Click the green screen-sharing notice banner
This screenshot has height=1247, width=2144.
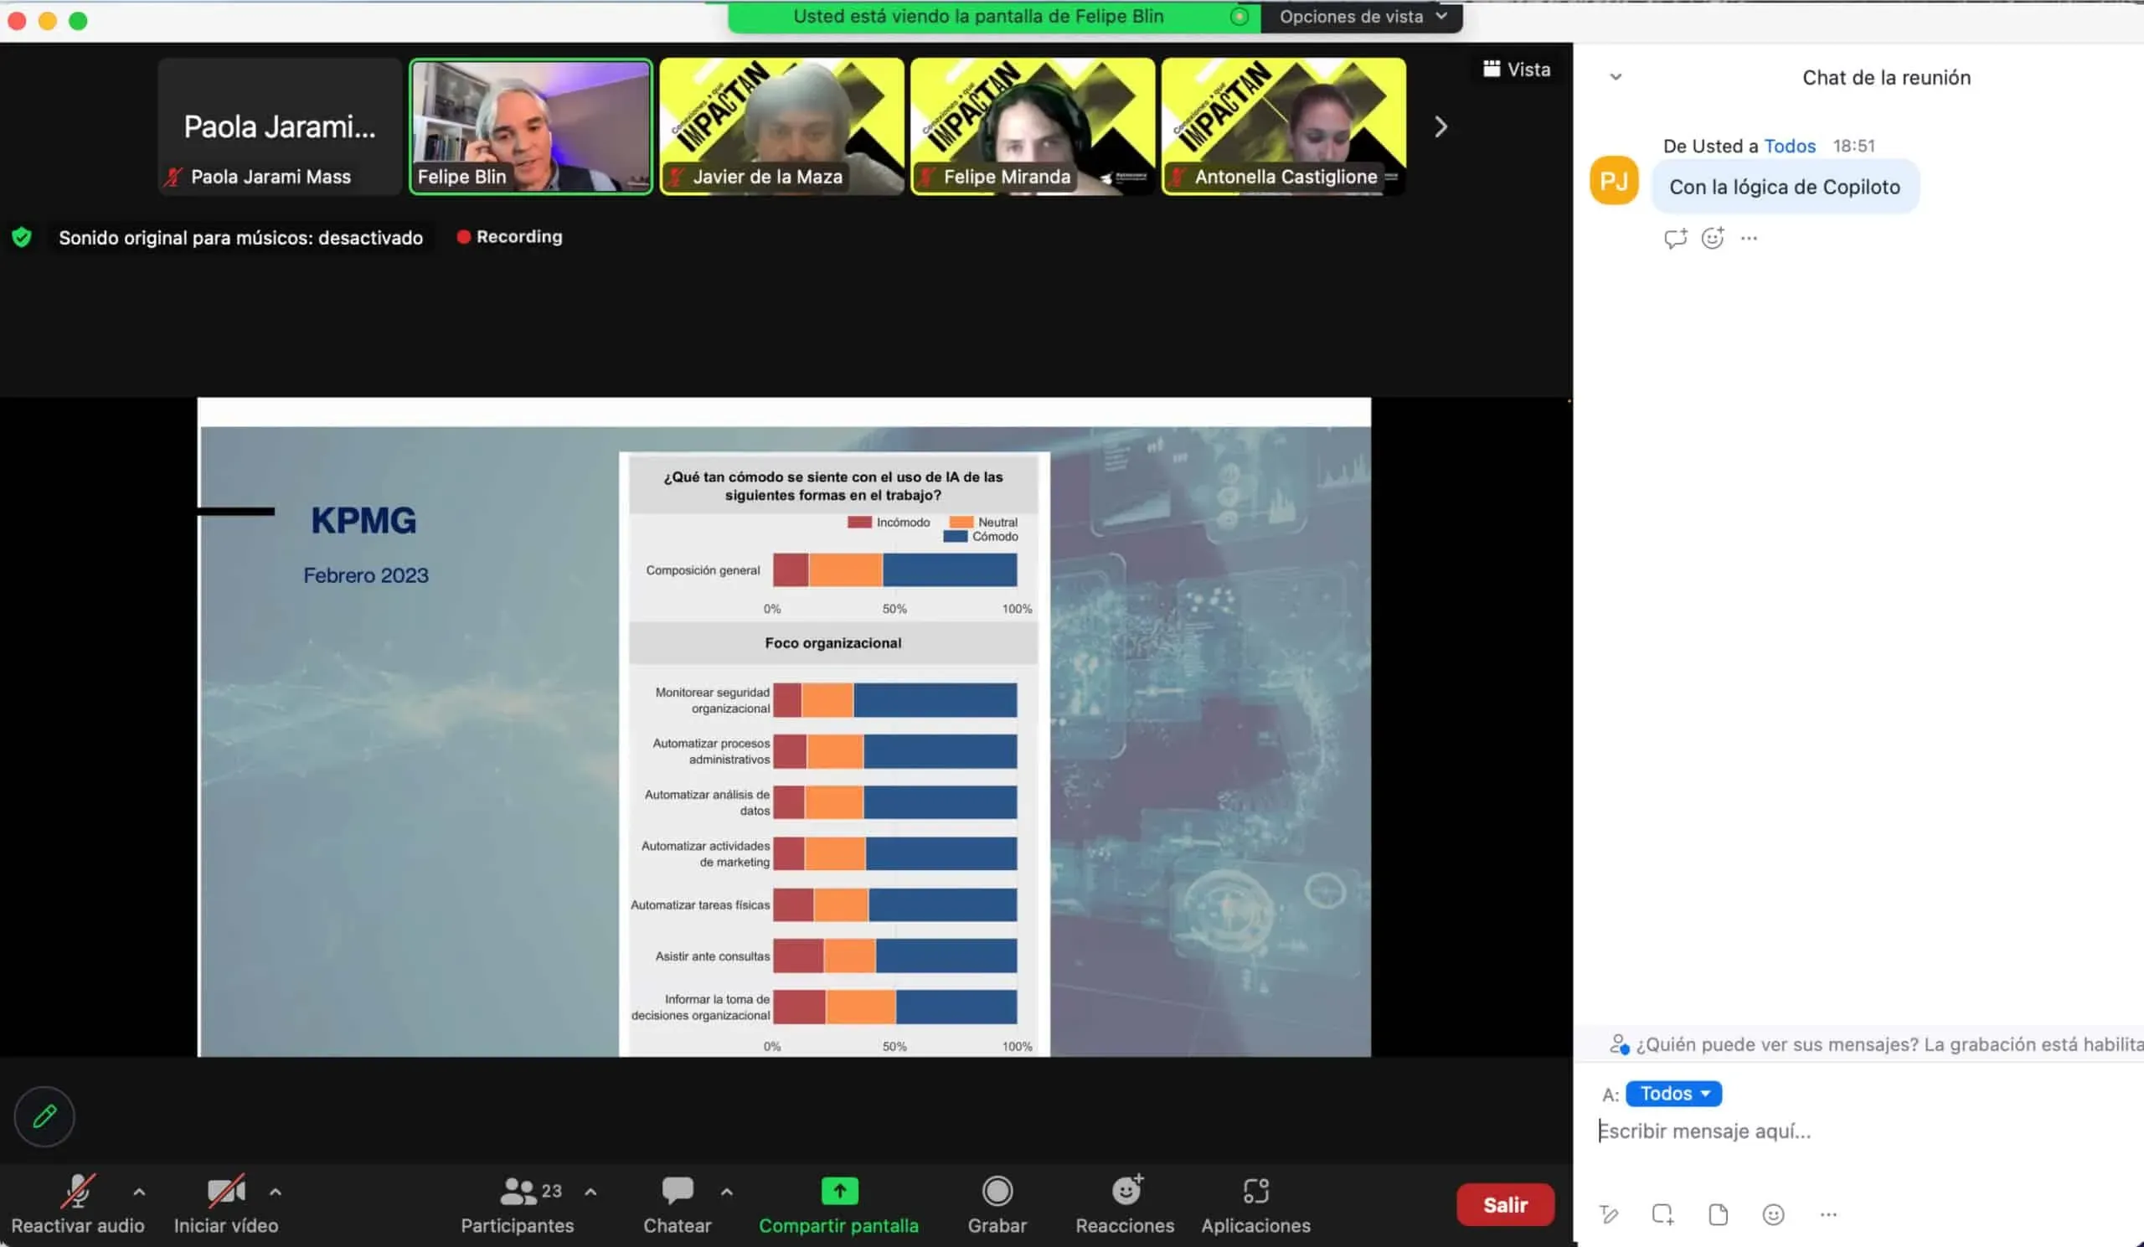click(993, 17)
